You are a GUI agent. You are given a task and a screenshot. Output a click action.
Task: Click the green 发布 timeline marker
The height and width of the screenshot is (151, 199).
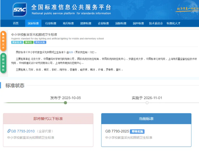65,103
